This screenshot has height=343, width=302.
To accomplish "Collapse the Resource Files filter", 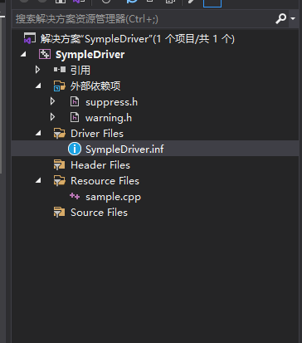I will point(38,181).
